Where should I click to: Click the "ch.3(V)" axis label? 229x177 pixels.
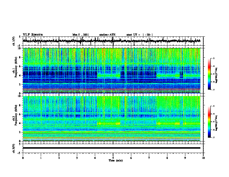click(x=14, y=148)
